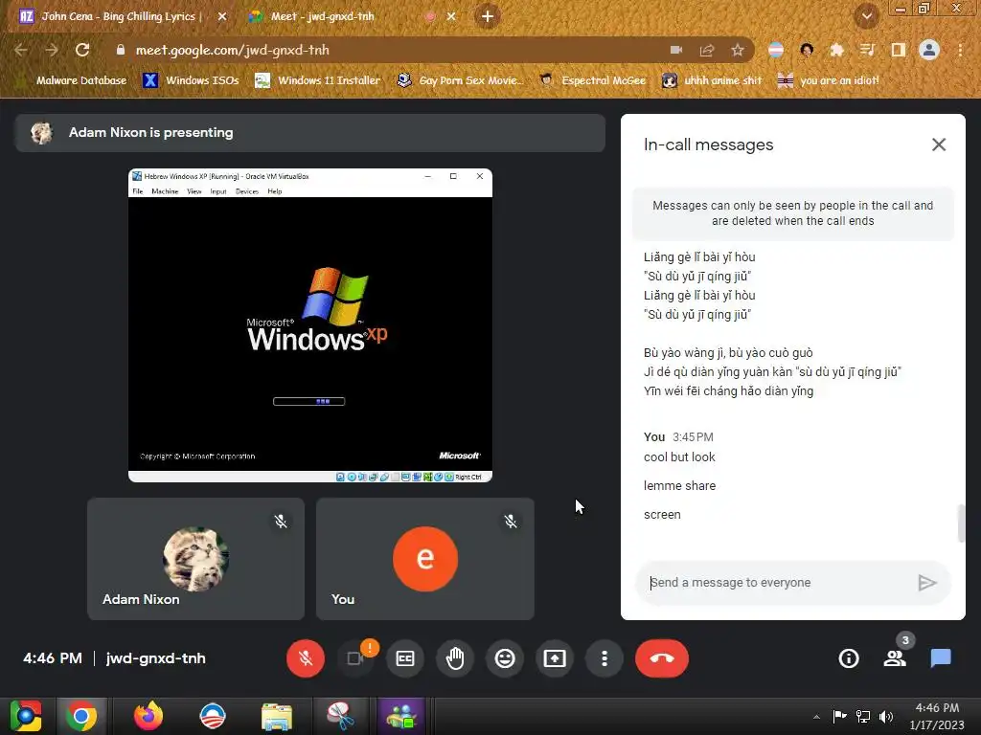Click the trans flag extension icon
Viewport: 981px width, 735px height.
[776, 50]
